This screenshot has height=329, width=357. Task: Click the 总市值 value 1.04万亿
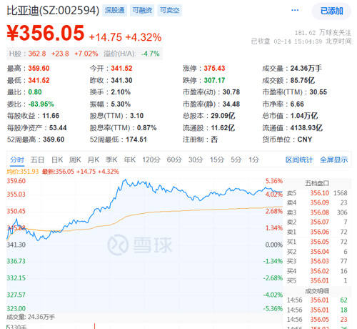[x=304, y=116]
